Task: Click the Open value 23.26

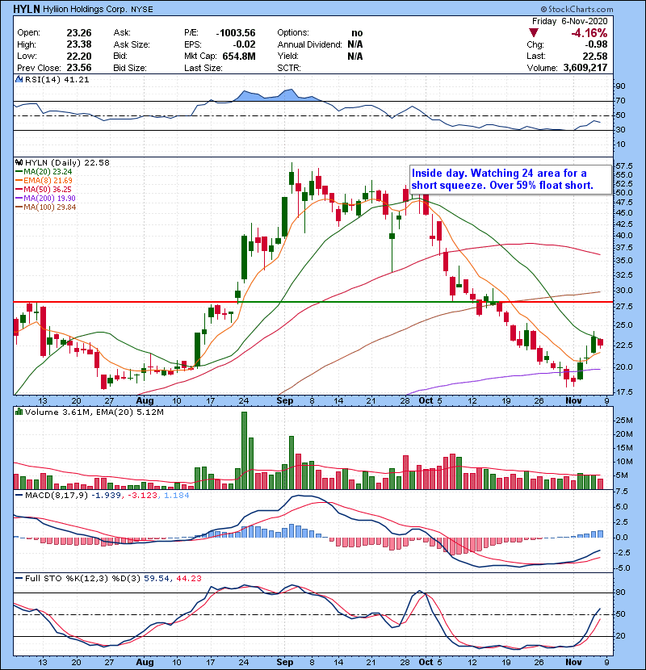Action: point(79,33)
